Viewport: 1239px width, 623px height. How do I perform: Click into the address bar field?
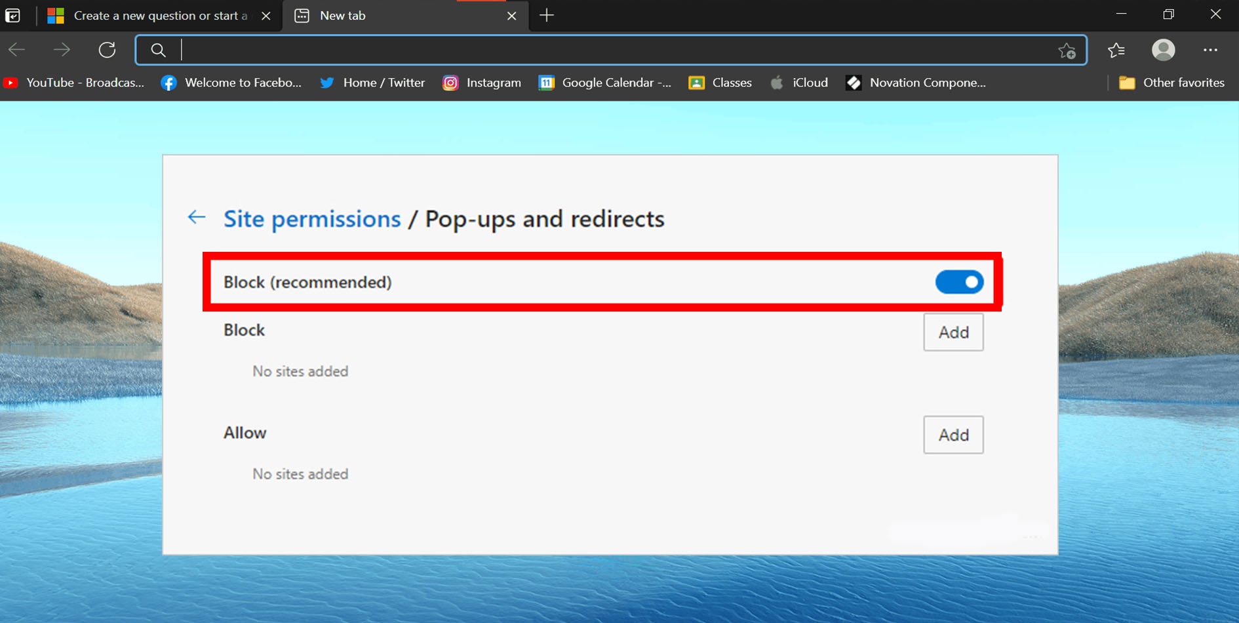click(610, 50)
